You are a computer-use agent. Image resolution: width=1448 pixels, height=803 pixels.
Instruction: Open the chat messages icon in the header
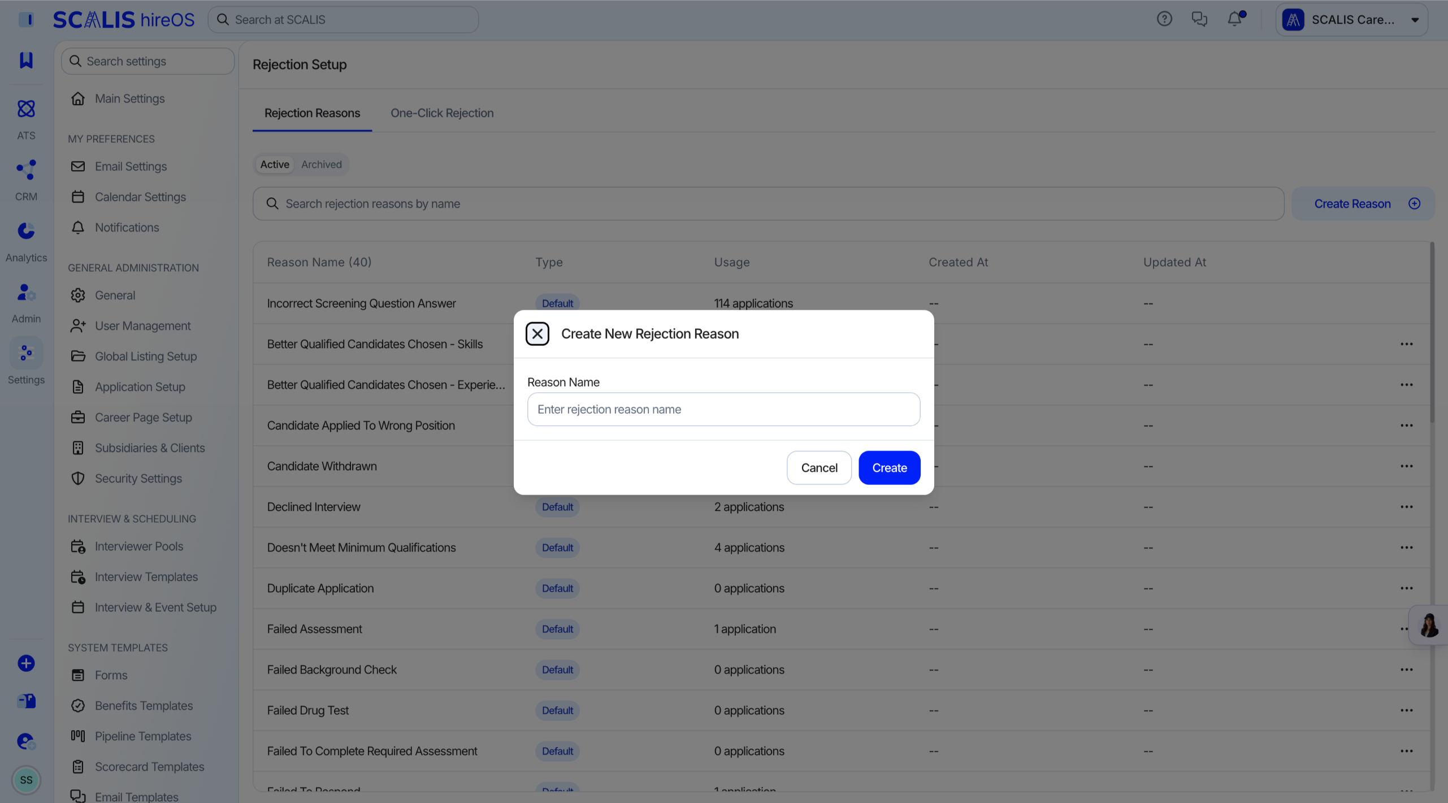pos(1199,19)
